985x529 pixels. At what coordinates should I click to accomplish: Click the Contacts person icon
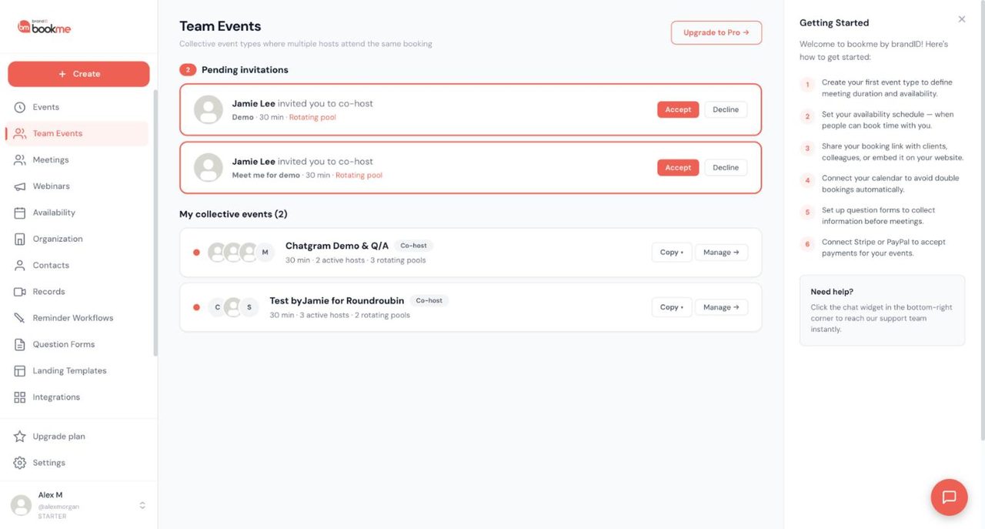pyautogui.click(x=20, y=265)
